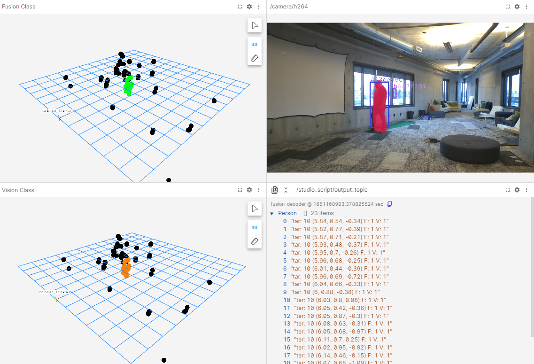Click the green point cluster in Fusion Class

coord(128,85)
